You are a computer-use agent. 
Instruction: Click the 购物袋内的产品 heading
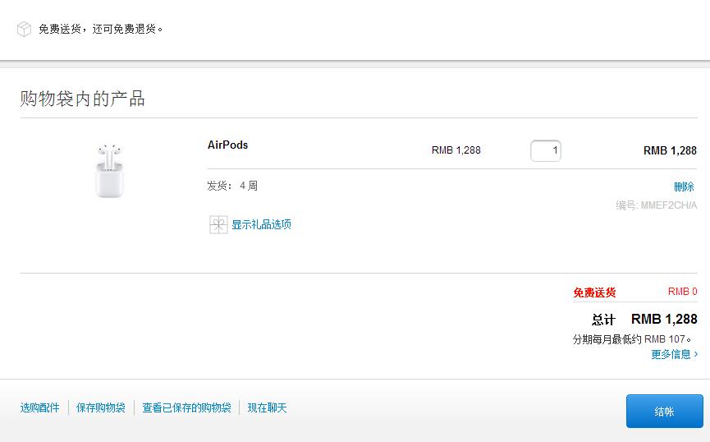[82, 99]
